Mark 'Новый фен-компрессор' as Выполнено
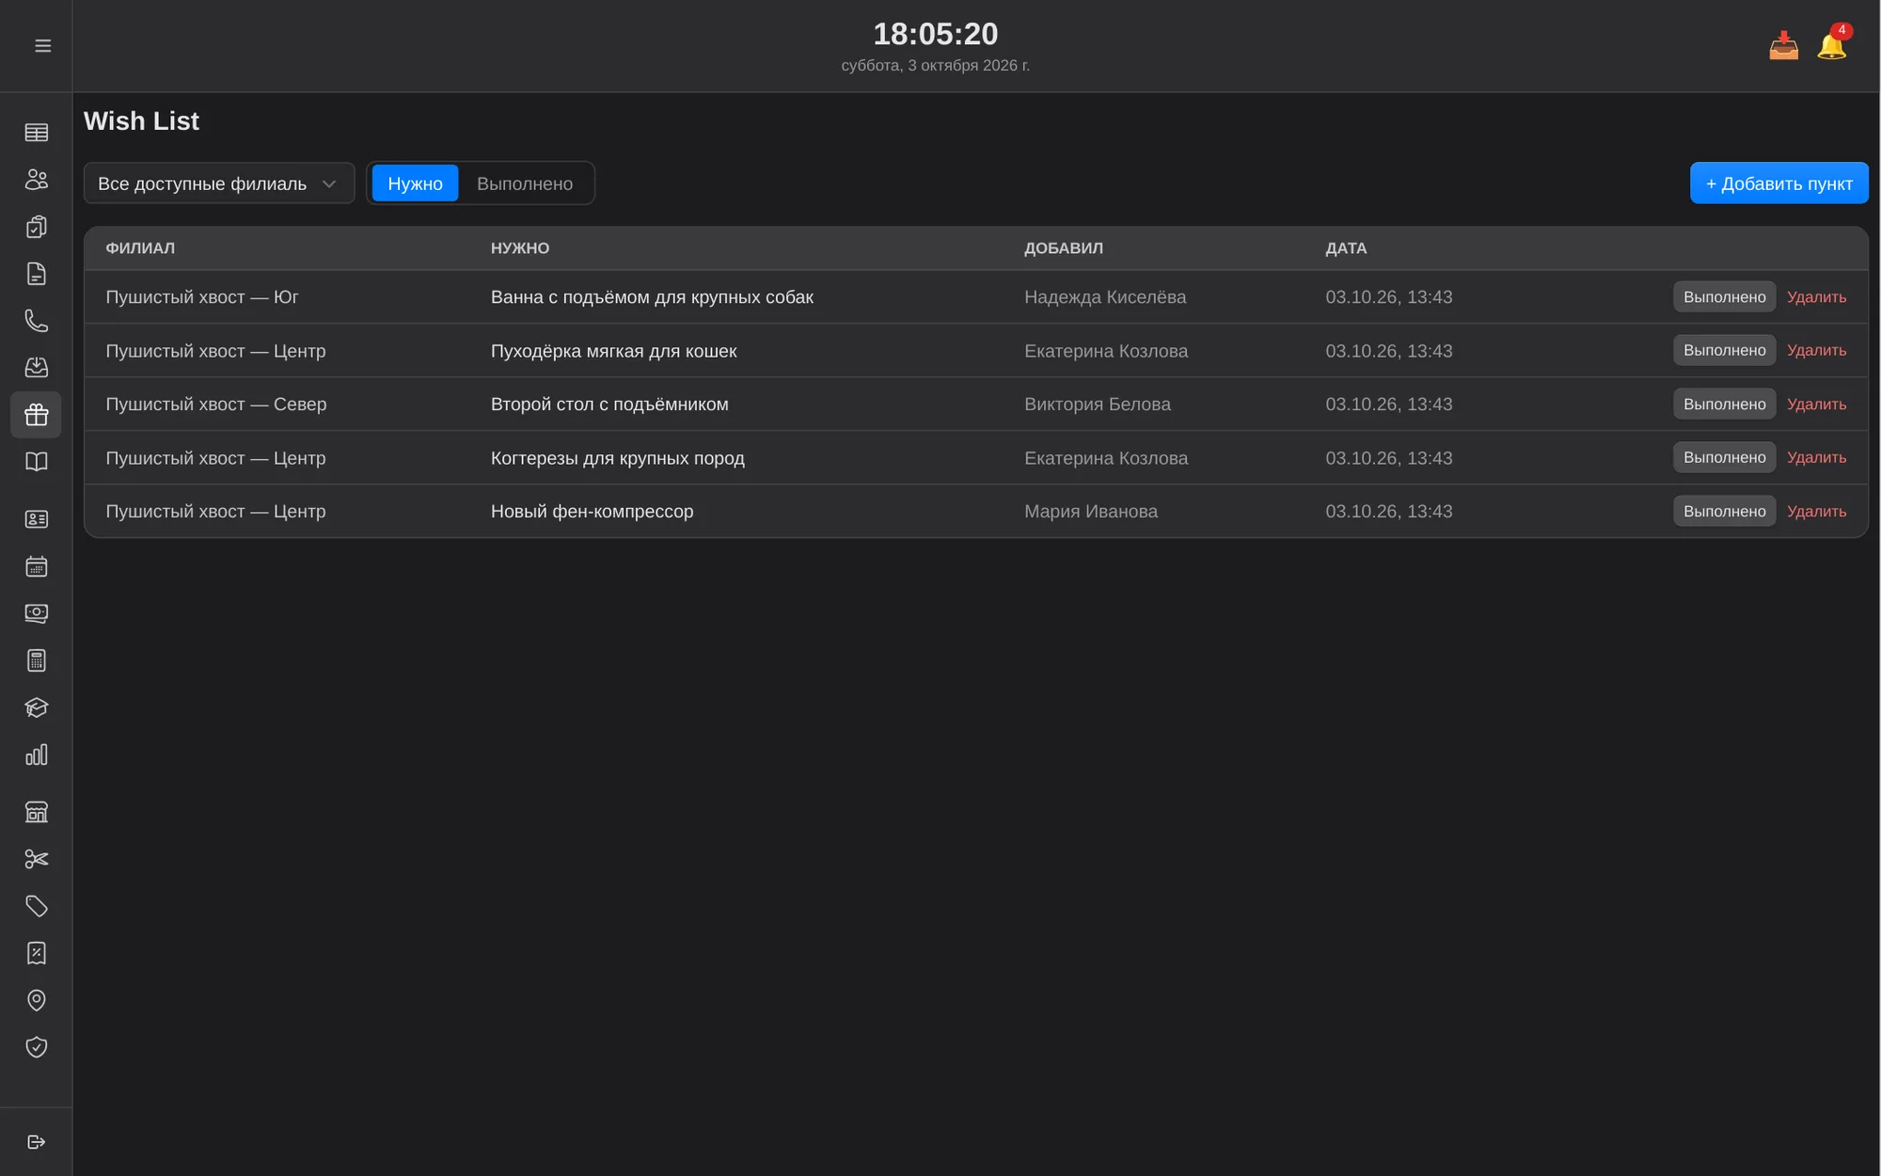The height and width of the screenshot is (1176, 1881). 1724,511
